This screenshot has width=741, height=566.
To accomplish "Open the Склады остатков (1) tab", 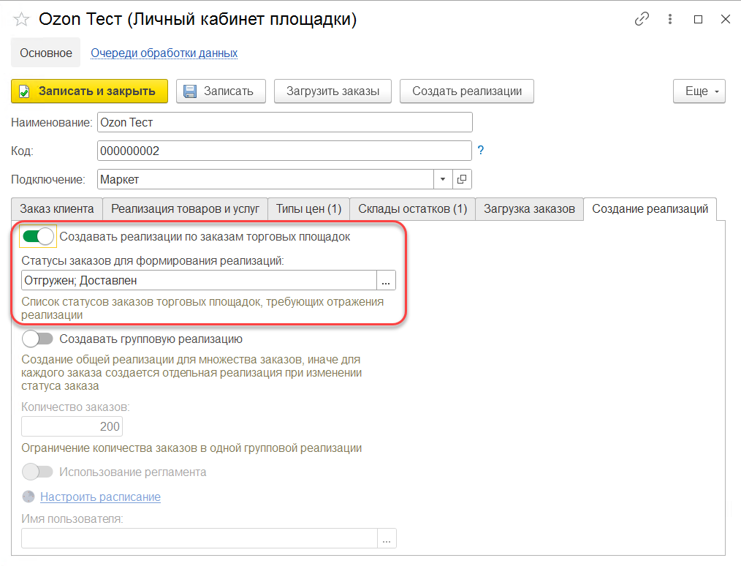I will click(x=413, y=209).
